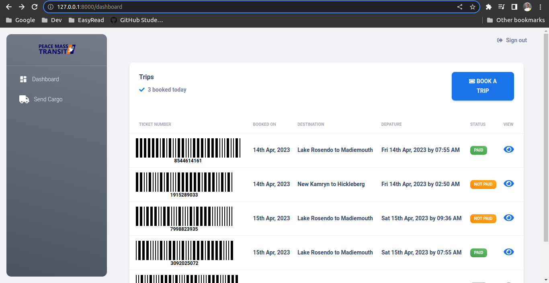Click the blue checkmark near booked today
The image size is (549, 283).
[x=142, y=90]
